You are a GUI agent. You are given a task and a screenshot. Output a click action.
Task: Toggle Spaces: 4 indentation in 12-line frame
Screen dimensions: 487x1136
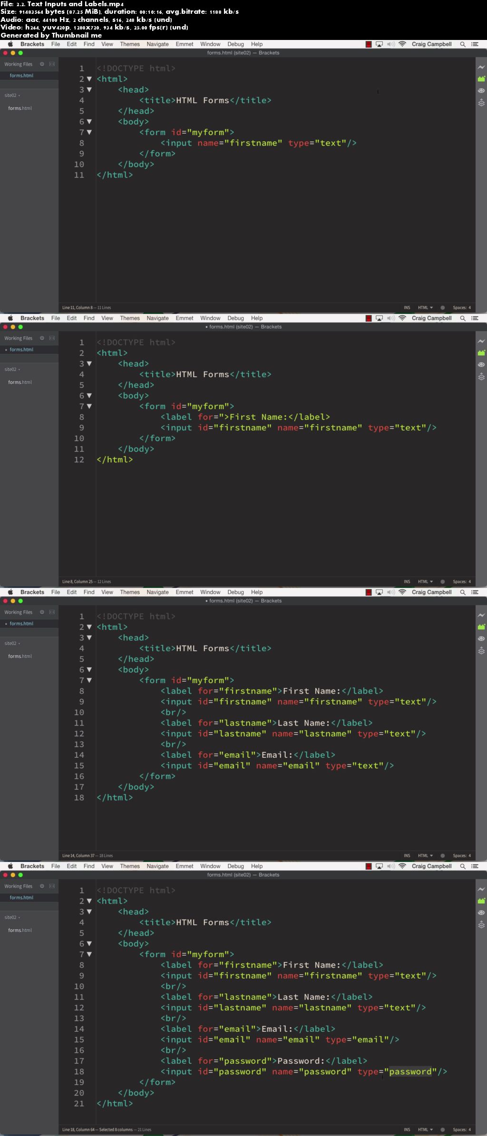(462, 582)
